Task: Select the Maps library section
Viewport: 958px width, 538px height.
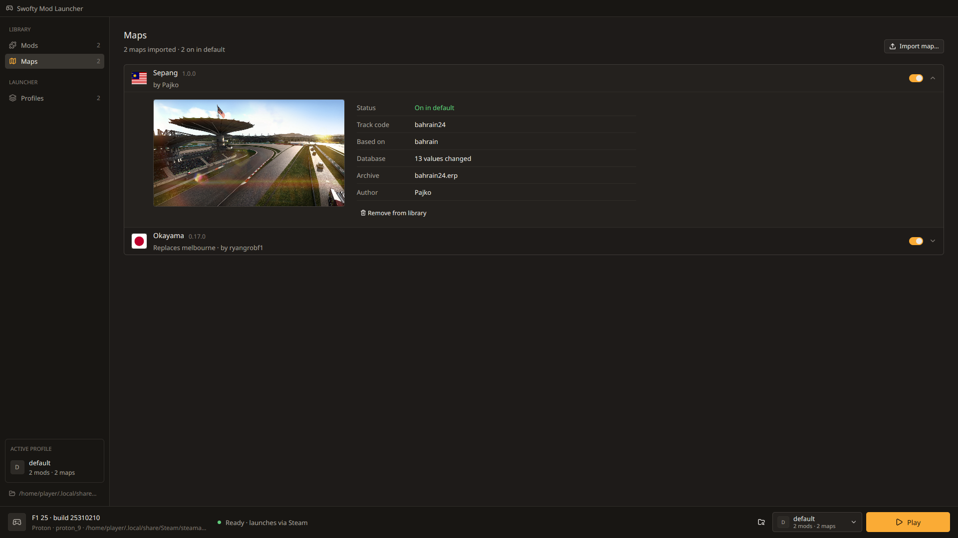Action: [55, 61]
